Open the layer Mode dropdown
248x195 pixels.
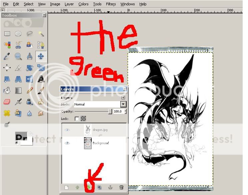123,104
